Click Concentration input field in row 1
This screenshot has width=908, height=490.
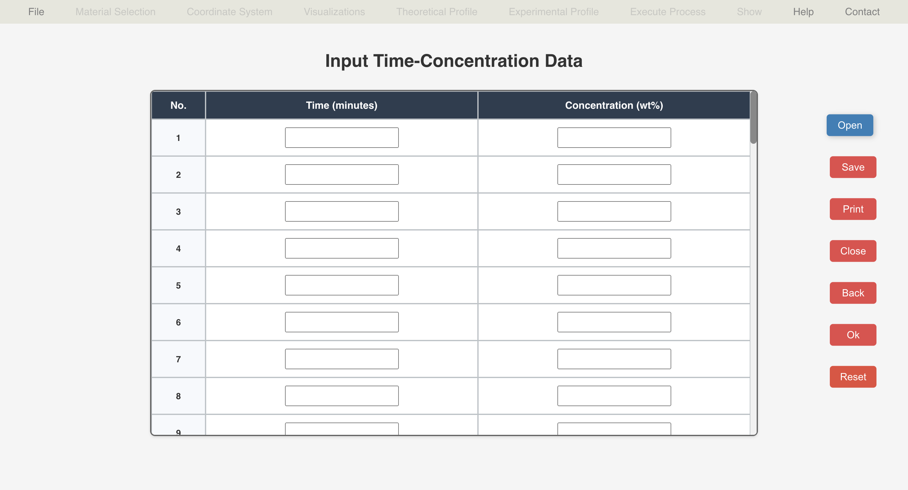(x=614, y=137)
